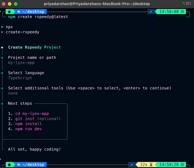Click the clock icon beside 14:58:00
Image resolution: width=194 pixels, height=168 pixels.
(x=182, y=12)
